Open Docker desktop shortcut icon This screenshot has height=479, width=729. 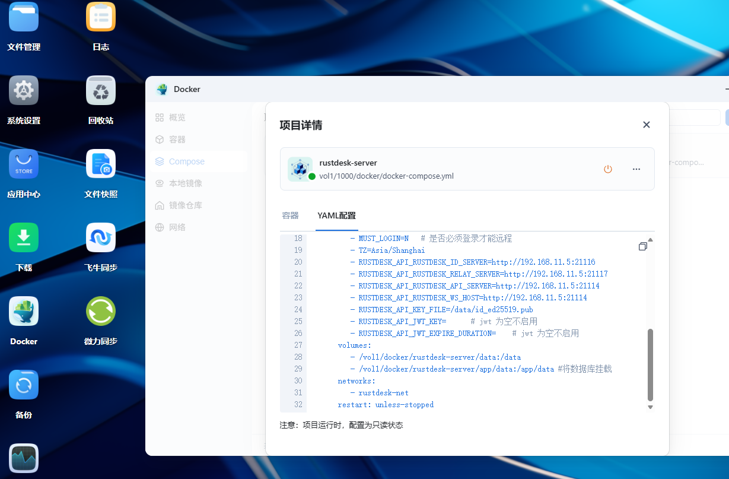24,311
